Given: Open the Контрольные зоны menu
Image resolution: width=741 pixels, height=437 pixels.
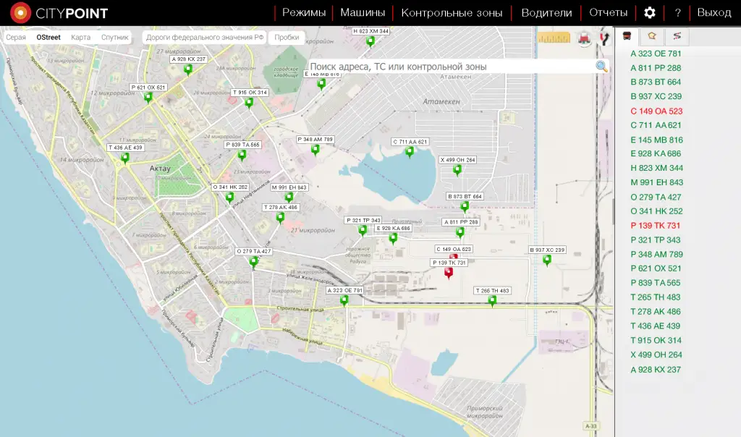Looking at the screenshot, I should click(x=452, y=13).
